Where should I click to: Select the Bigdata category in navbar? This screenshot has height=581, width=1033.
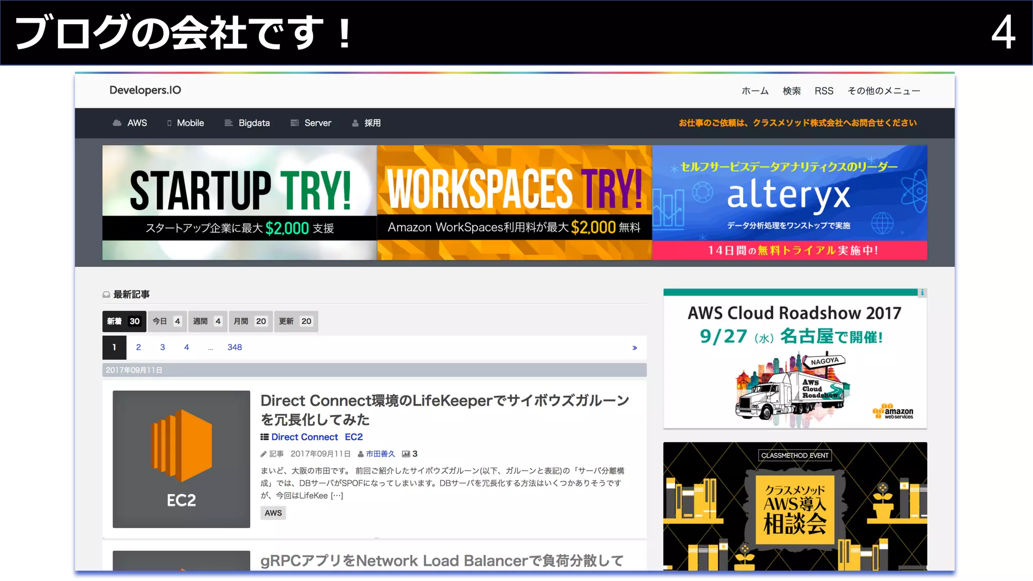254,123
